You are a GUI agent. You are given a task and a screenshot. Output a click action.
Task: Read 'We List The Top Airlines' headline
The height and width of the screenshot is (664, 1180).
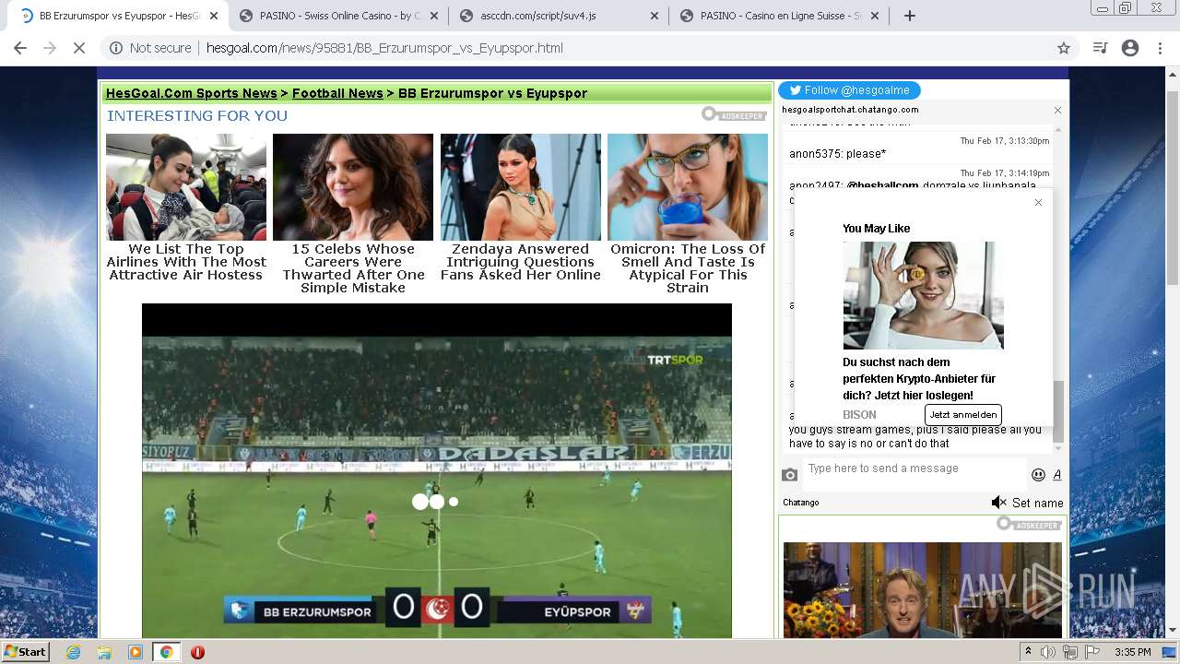click(x=186, y=262)
